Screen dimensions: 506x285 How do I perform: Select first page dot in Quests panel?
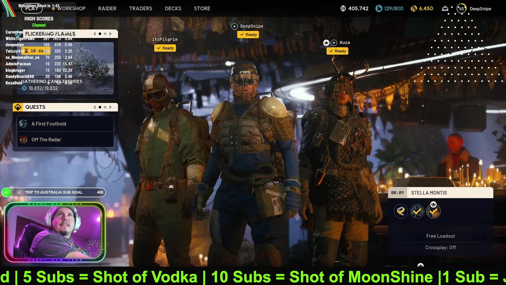coord(100,107)
